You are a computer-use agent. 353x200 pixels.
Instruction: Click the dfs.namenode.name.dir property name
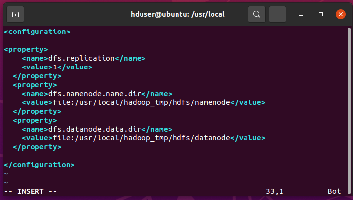coord(95,94)
